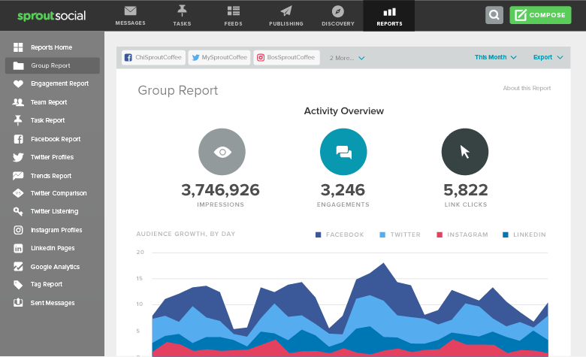Click the Engagements chat bubble icon
The width and height of the screenshot is (586, 357).
(x=343, y=152)
